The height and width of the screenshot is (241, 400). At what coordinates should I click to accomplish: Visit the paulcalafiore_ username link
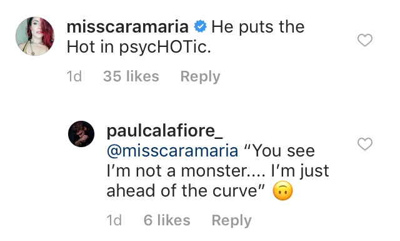pos(165,131)
